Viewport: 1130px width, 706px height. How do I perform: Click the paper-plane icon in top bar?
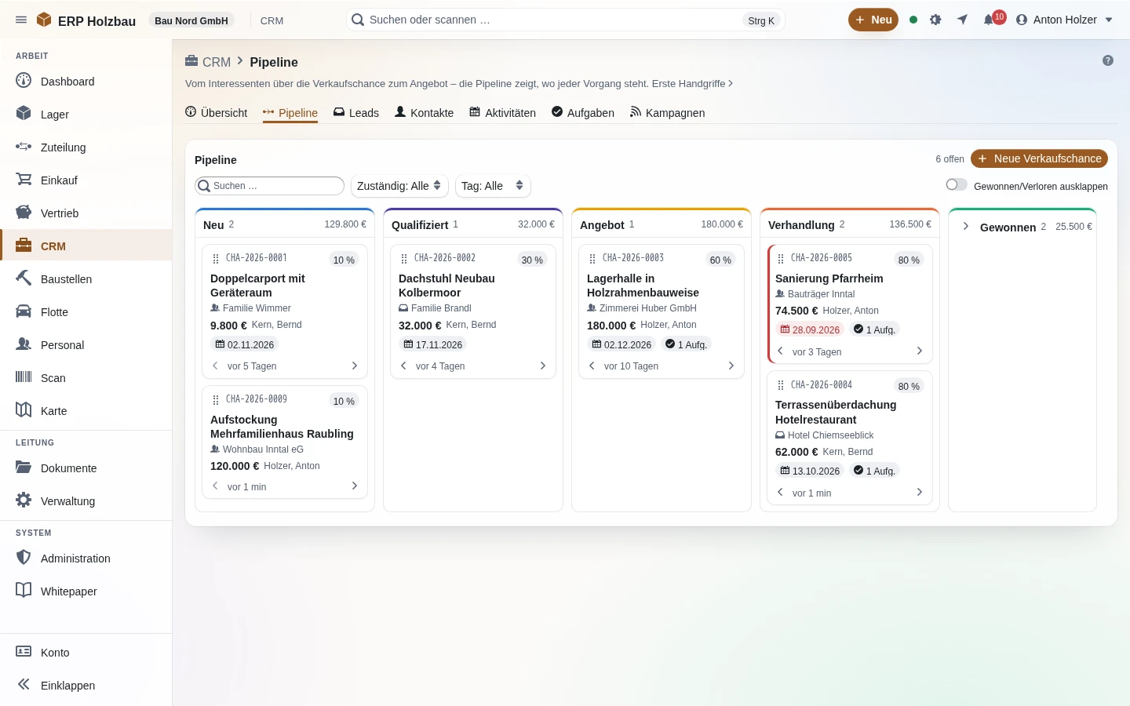pos(962,20)
